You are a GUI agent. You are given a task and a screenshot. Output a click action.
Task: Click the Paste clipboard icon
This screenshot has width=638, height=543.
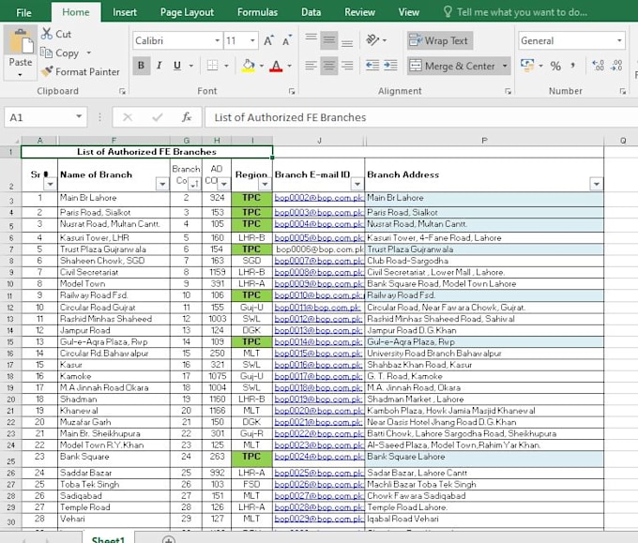21,40
